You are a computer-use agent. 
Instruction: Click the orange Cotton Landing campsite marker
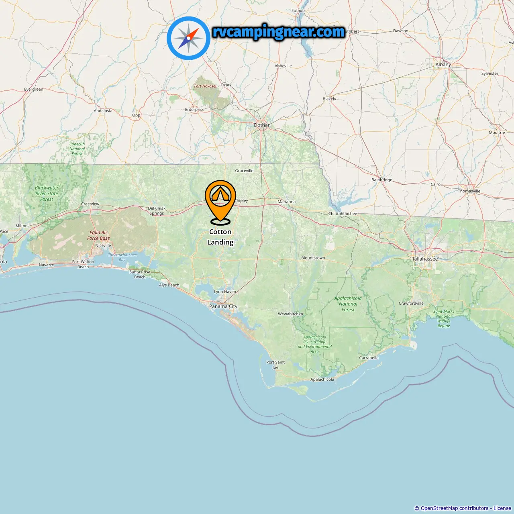220,202
